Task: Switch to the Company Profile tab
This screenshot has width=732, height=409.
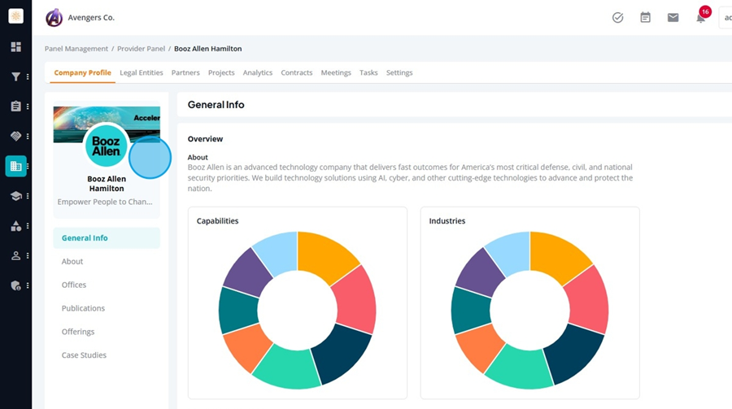Action: click(x=83, y=73)
